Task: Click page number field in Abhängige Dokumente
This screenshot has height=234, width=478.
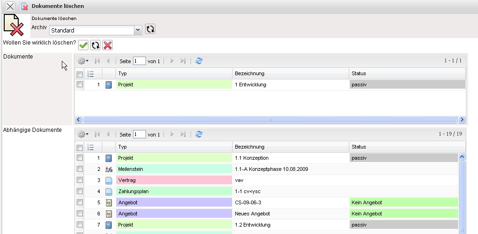Action: click(x=139, y=134)
